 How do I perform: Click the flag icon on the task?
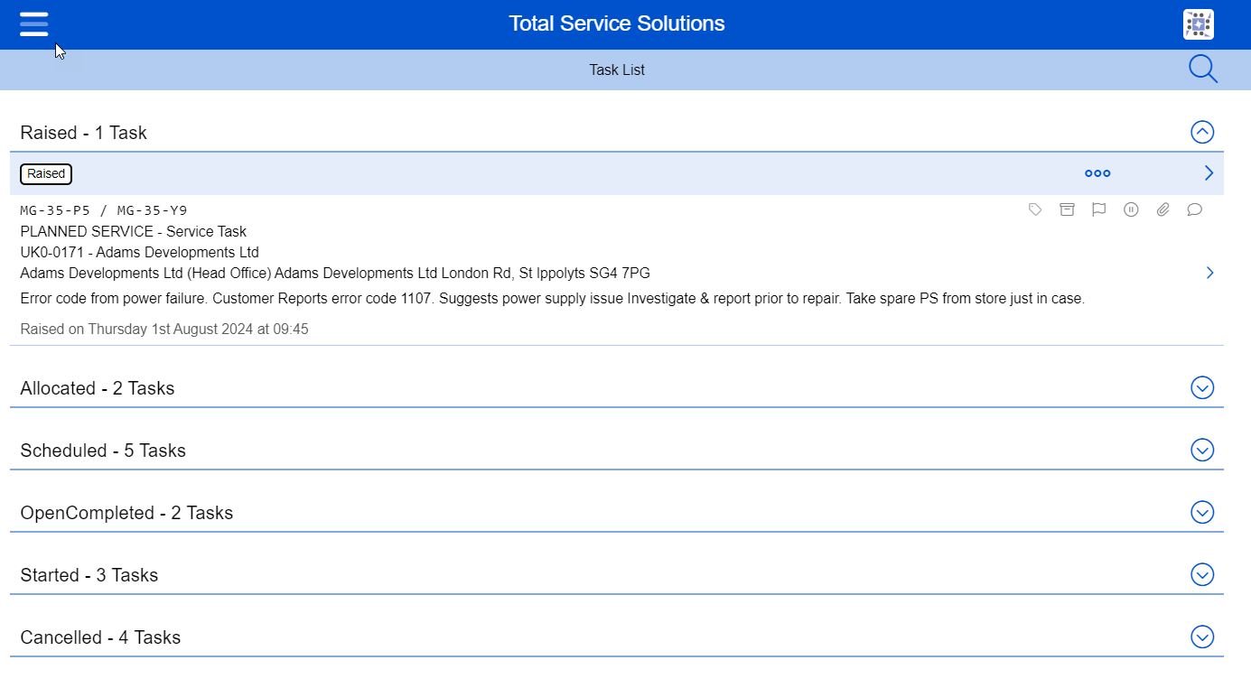click(1098, 209)
